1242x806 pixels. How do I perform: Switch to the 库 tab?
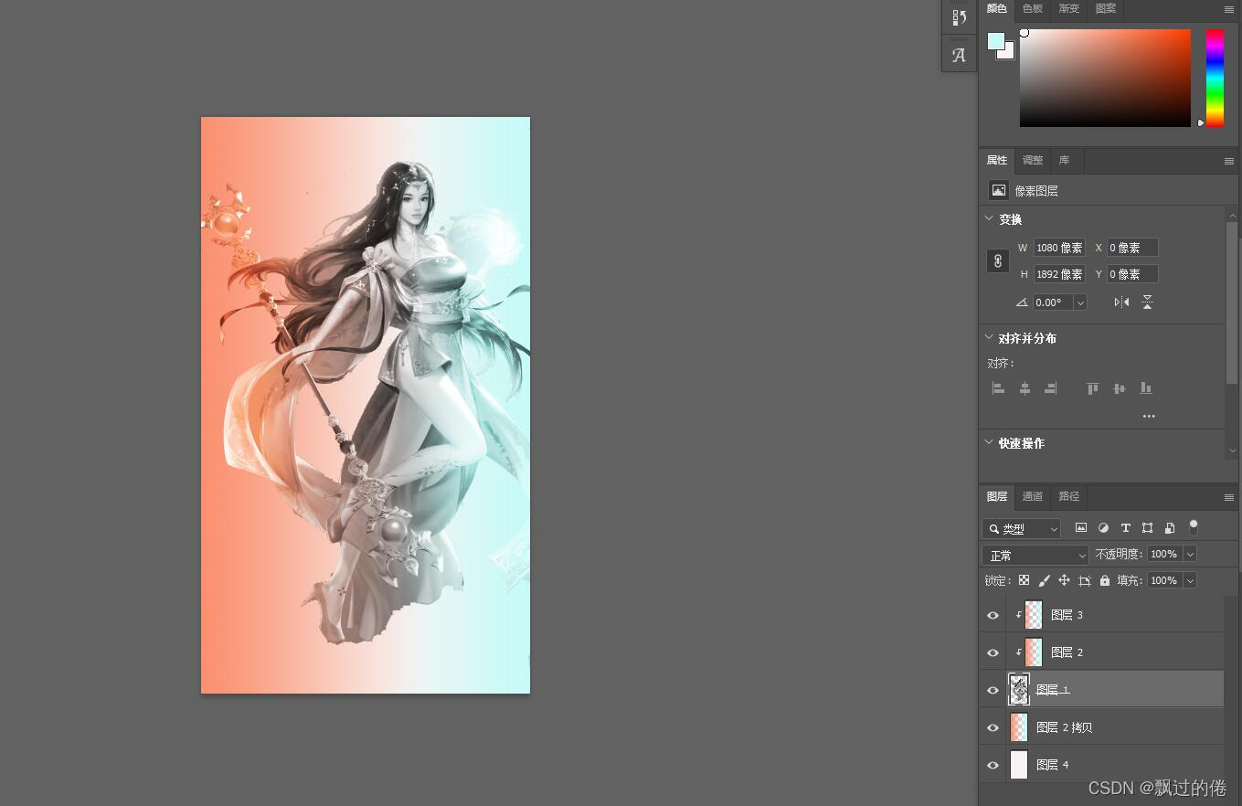click(1065, 161)
